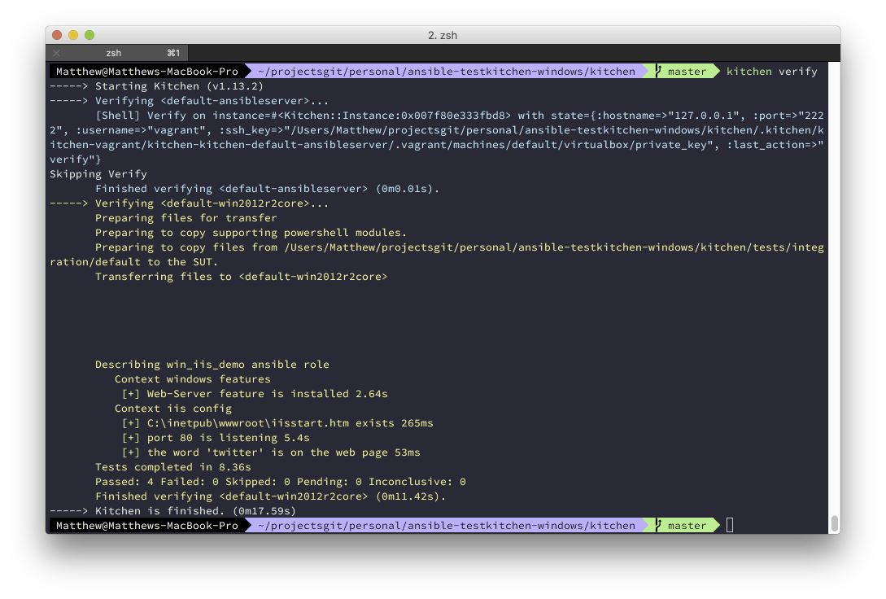The width and height of the screenshot is (886, 599).
Task: Minimize the terminal with the yellow button
Action: [x=73, y=35]
